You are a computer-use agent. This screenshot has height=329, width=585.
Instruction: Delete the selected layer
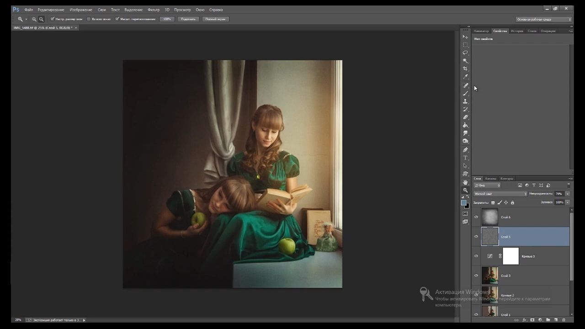[564, 320]
